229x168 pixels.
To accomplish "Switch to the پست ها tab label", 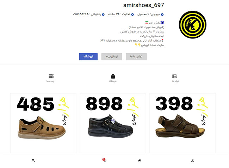I will (x=50, y=81).
